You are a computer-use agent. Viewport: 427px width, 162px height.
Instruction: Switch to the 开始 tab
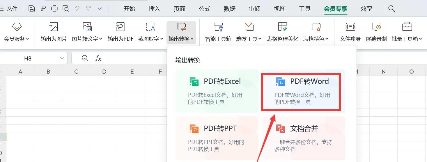point(130,9)
